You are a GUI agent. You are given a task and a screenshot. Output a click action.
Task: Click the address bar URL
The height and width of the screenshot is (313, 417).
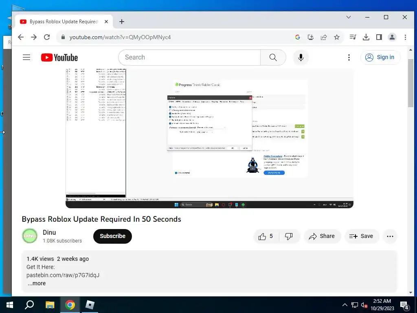[x=120, y=37]
